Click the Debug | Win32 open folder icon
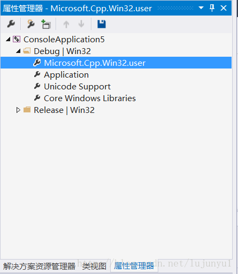 (x=27, y=51)
